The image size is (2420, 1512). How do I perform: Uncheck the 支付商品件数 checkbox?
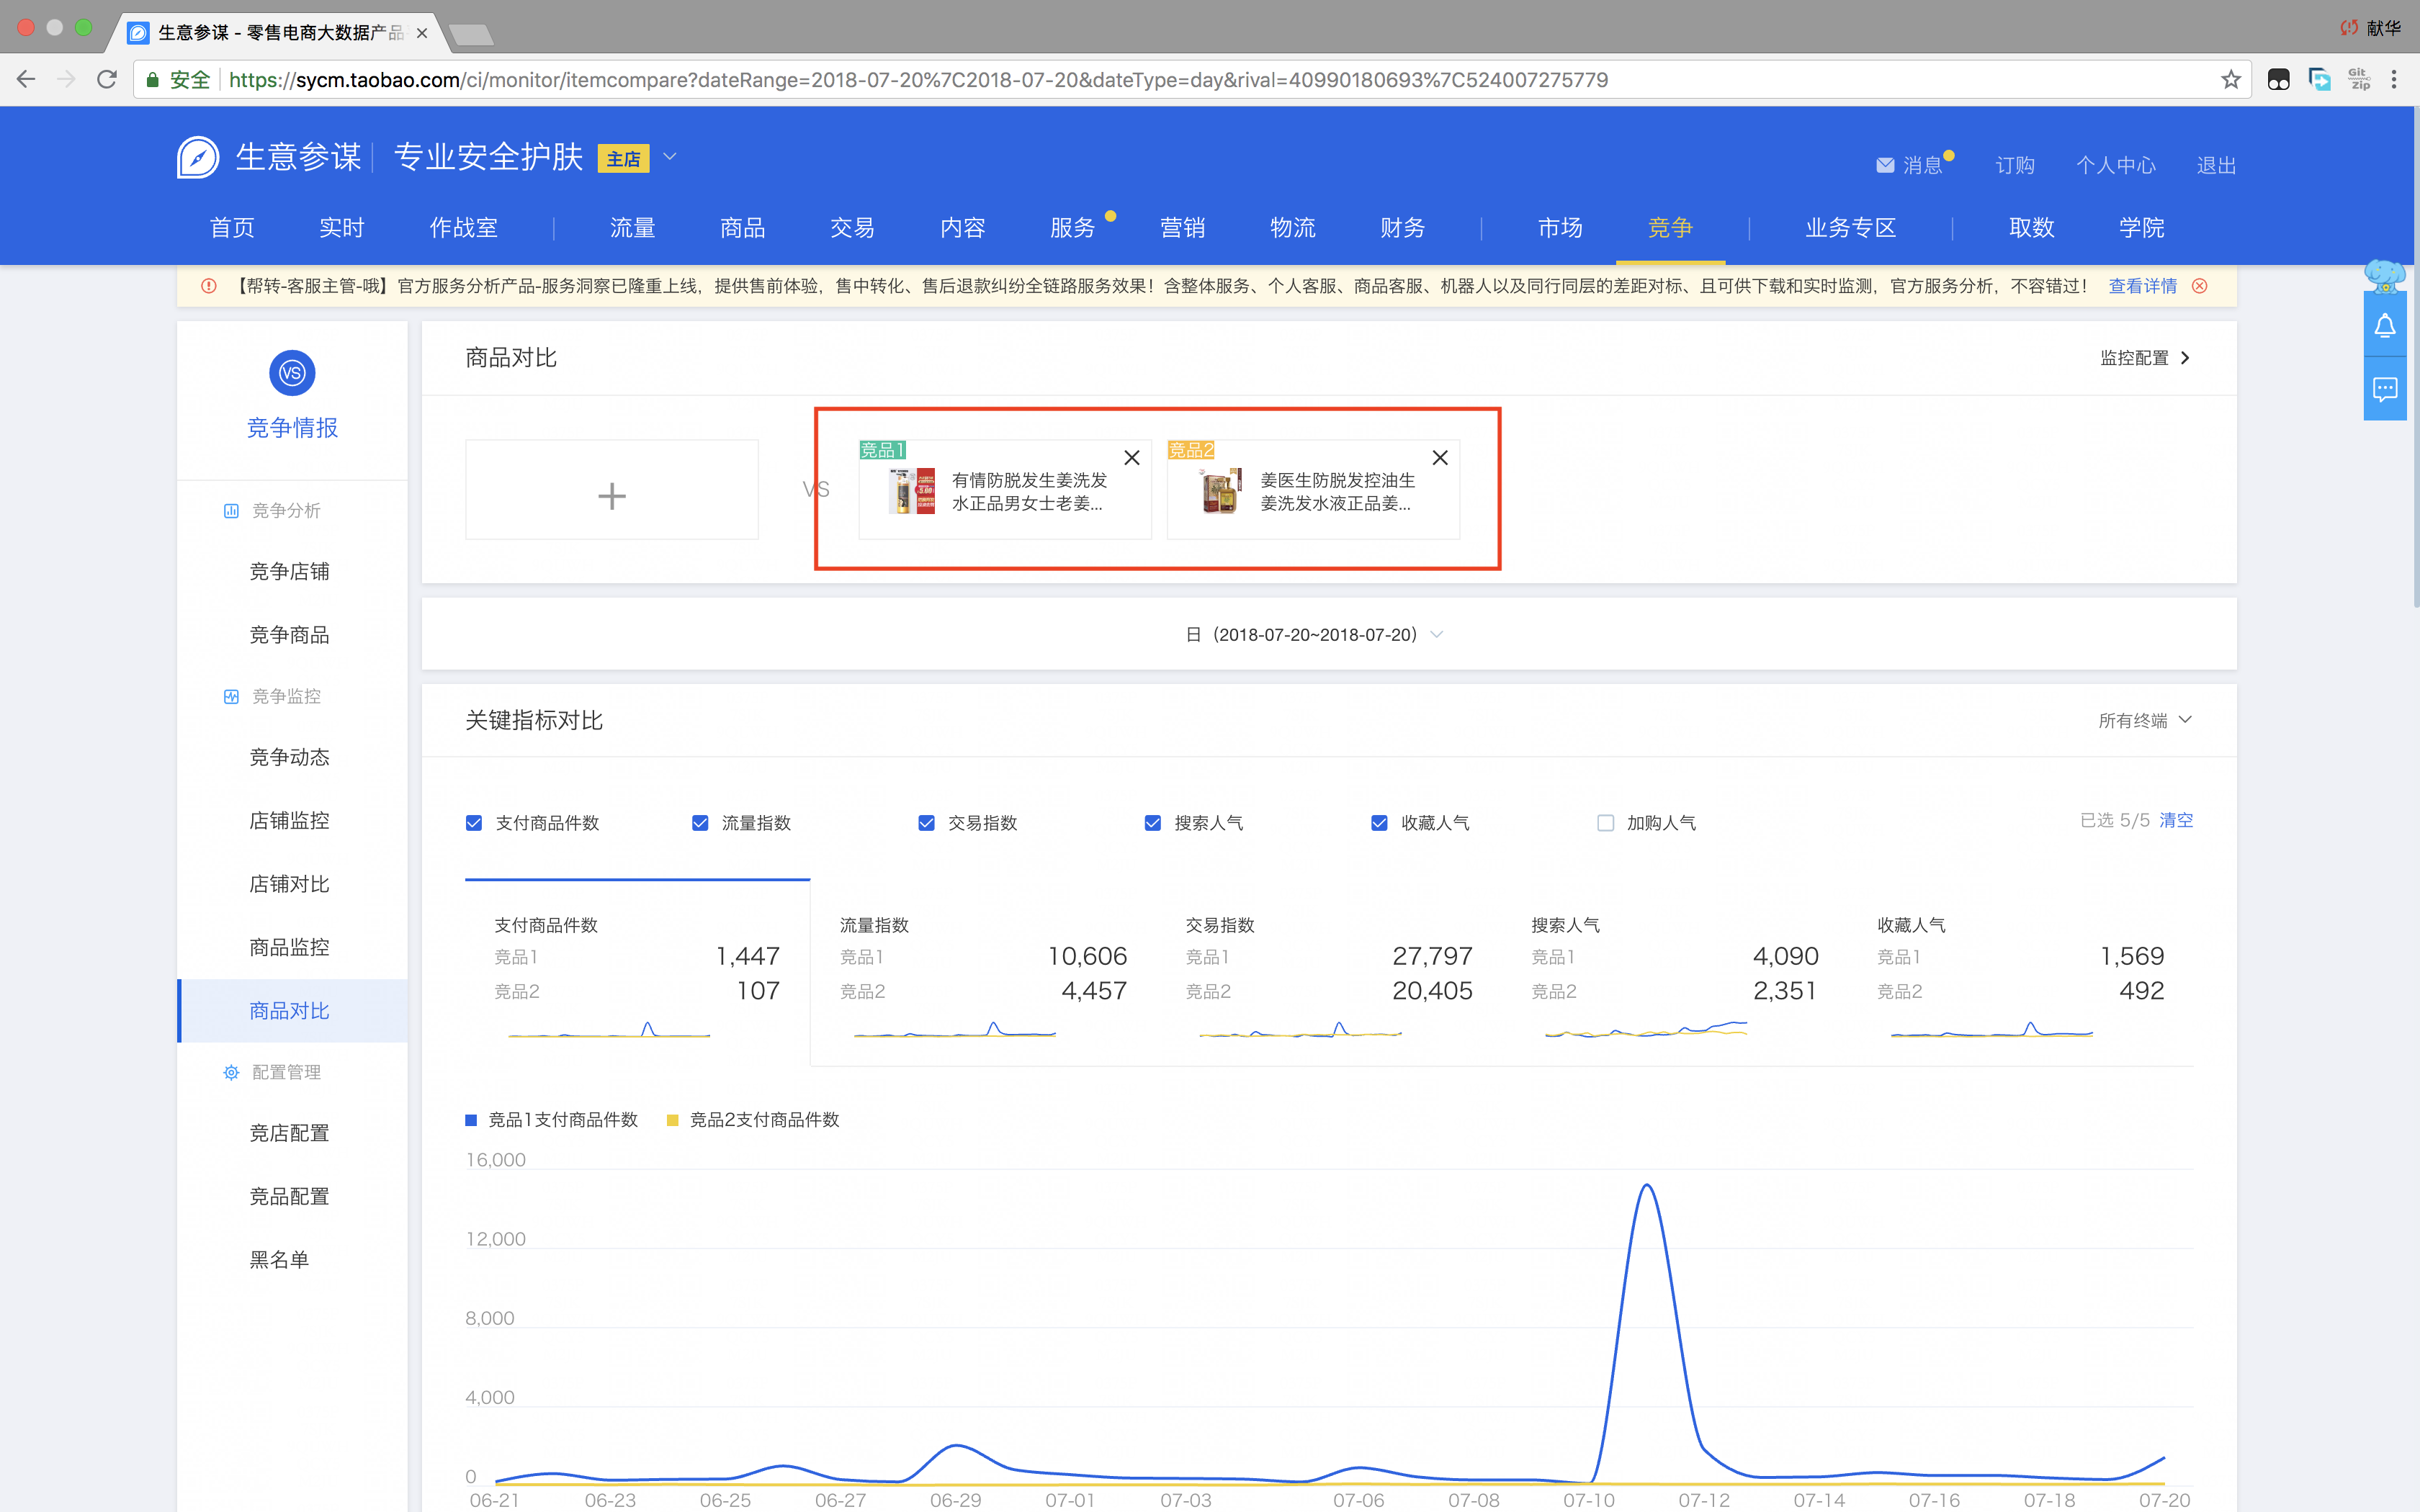point(474,823)
